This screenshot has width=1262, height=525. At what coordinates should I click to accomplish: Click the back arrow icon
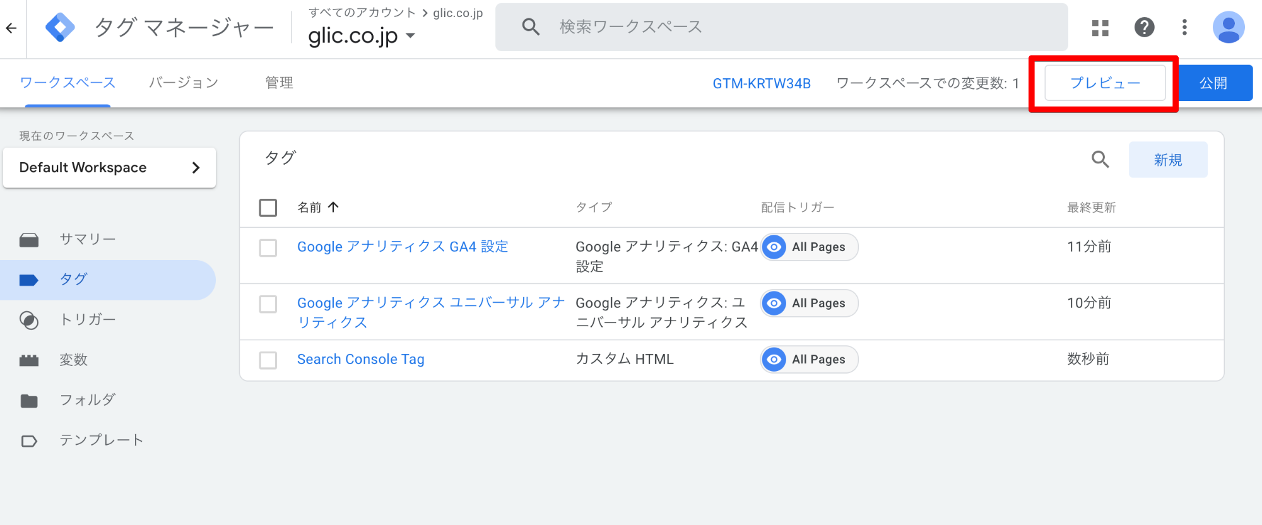11,28
